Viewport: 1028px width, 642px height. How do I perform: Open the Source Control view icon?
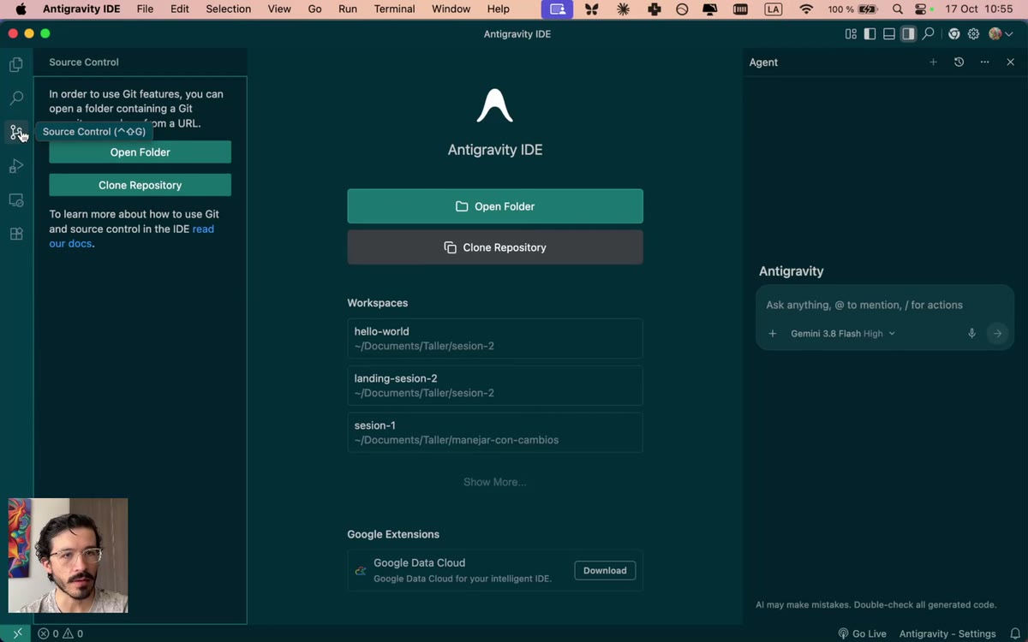[16, 132]
